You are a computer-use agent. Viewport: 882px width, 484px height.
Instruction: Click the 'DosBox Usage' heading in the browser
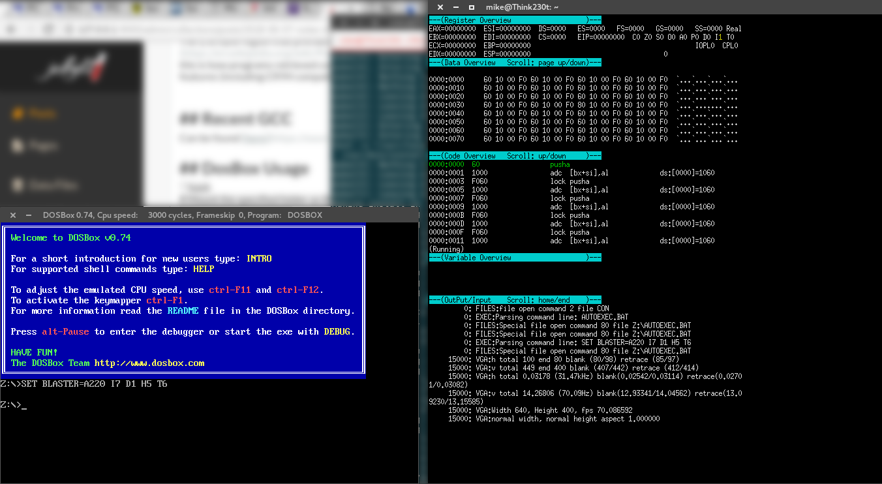243,168
